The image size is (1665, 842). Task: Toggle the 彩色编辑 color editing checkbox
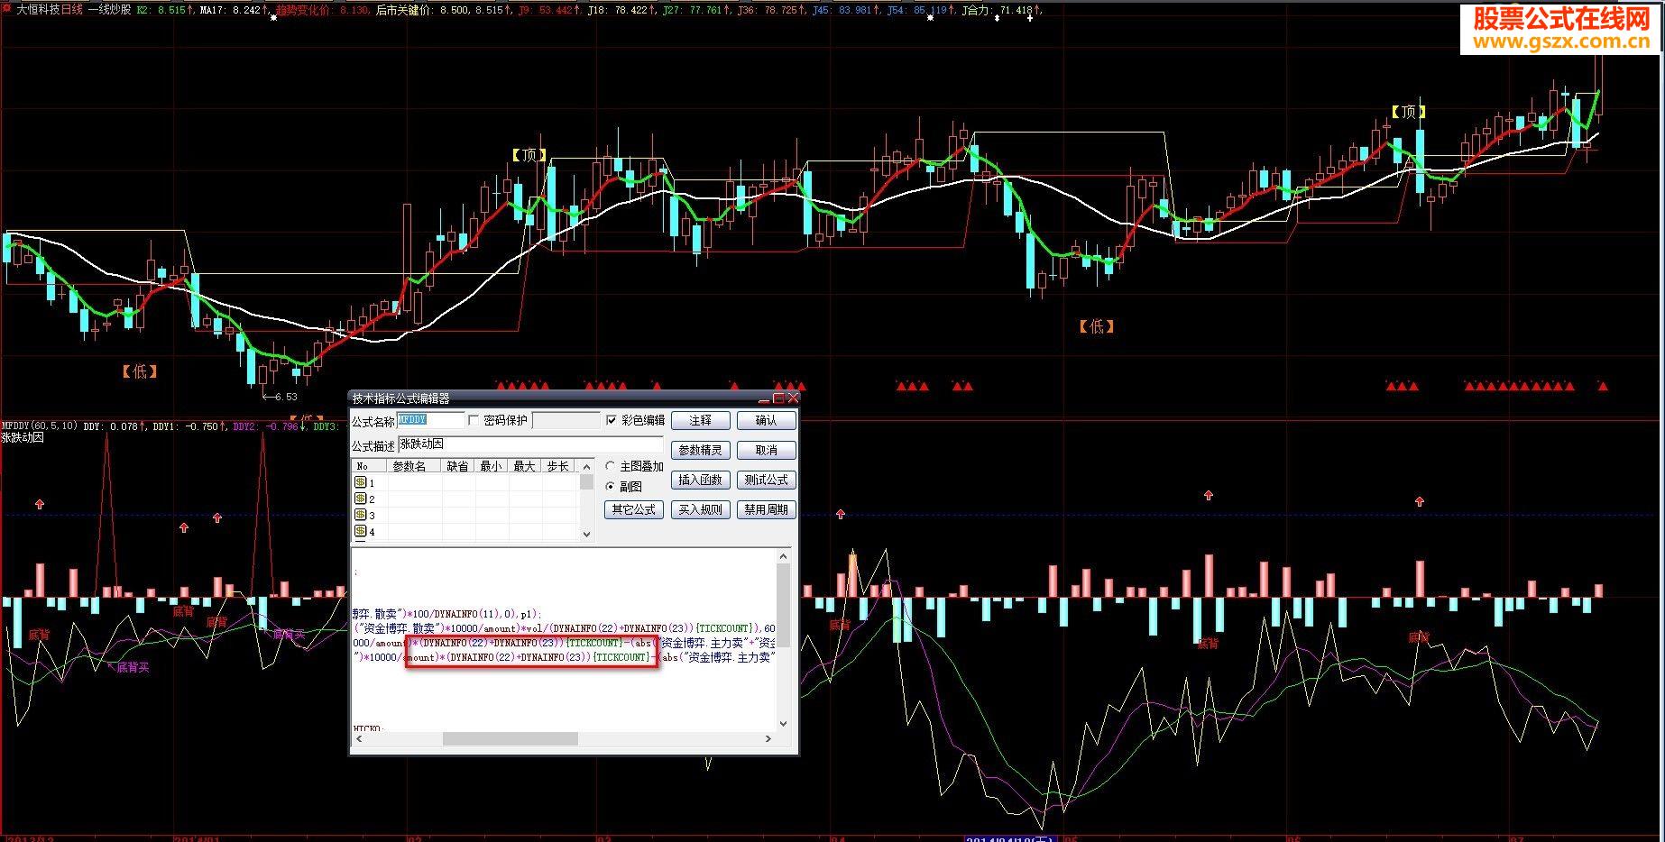point(612,421)
